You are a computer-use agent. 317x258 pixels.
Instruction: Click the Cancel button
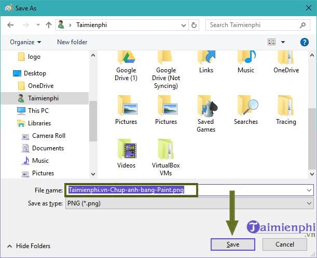[285, 244]
